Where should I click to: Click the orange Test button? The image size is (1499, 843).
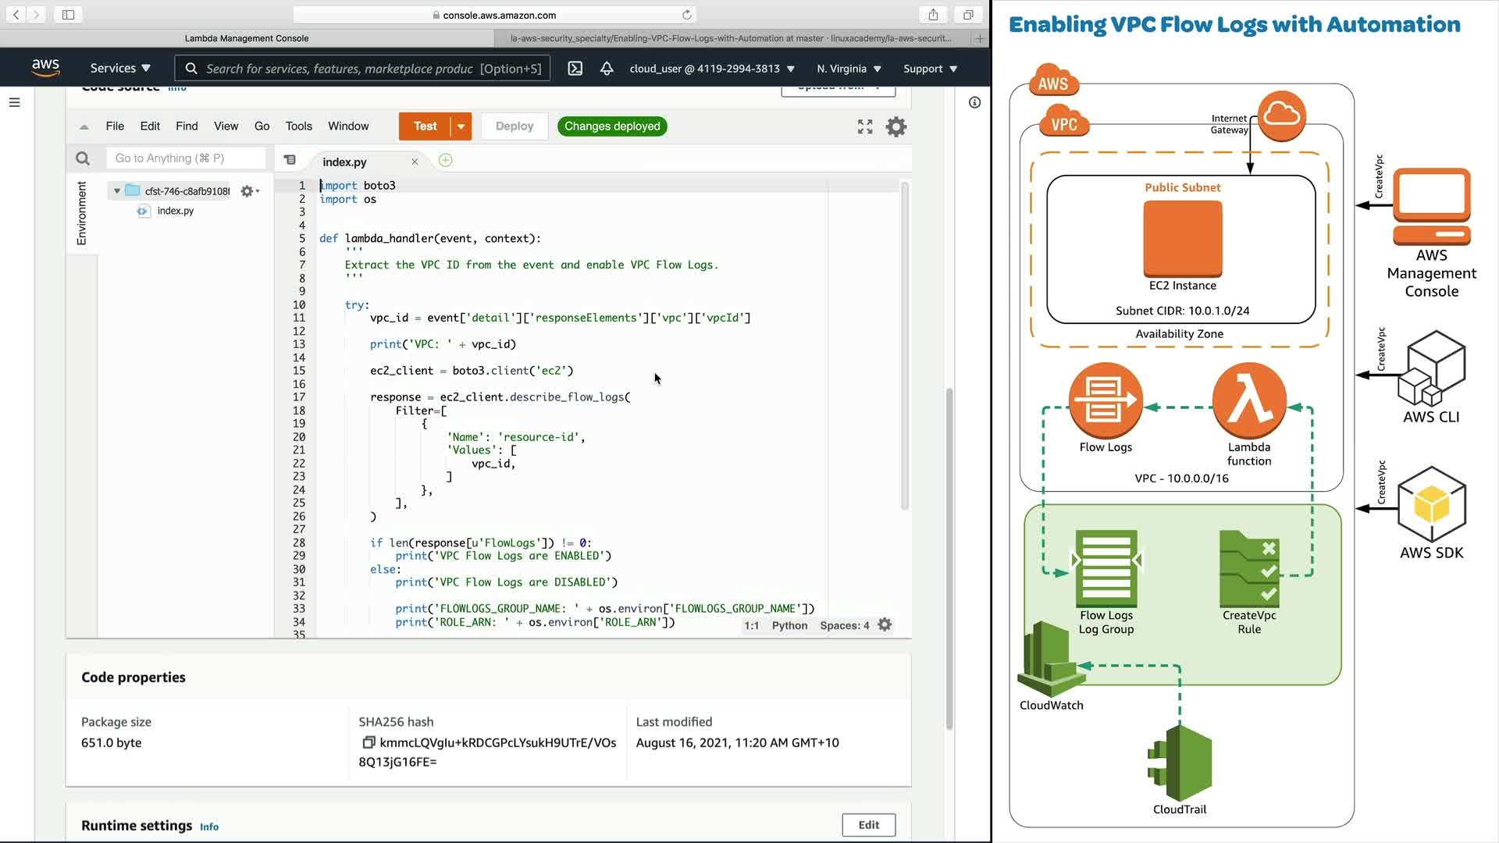425,126
